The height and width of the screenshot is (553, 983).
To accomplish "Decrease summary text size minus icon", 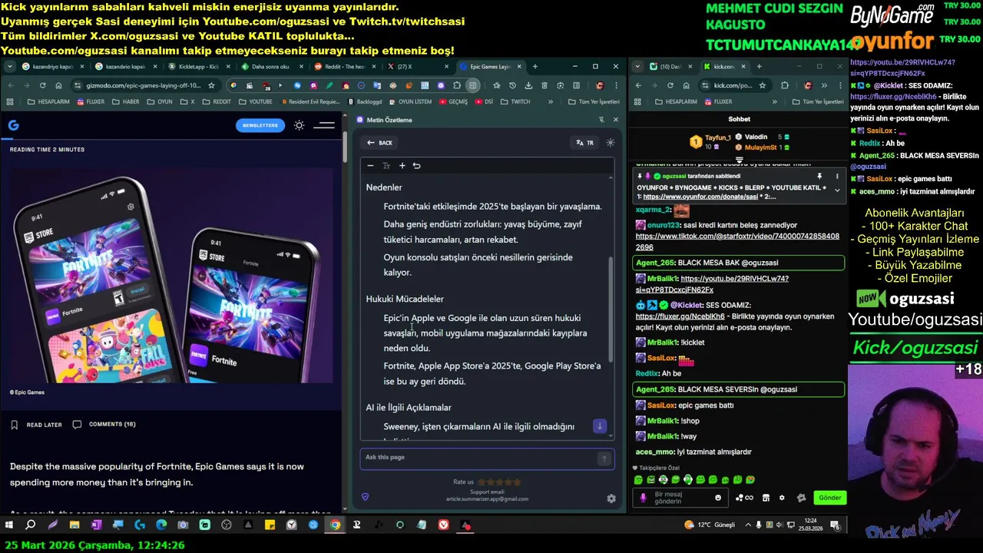I will click(370, 165).
